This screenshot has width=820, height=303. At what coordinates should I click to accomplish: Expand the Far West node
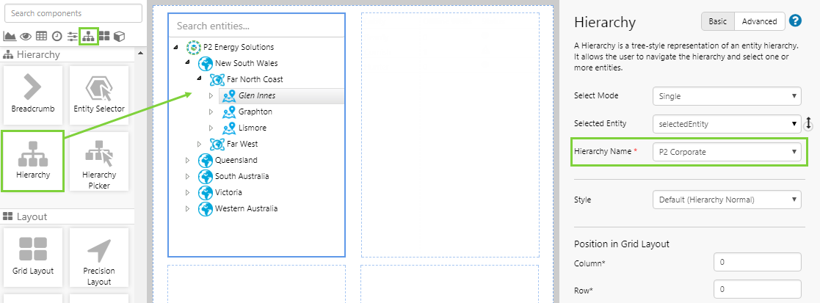tap(199, 144)
